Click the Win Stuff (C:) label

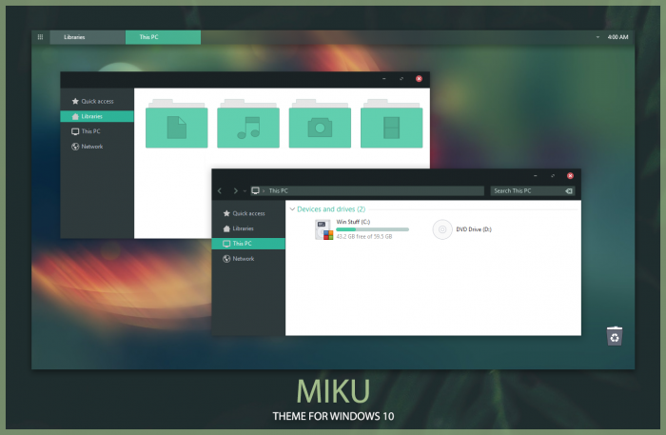(x=353, y=222)
